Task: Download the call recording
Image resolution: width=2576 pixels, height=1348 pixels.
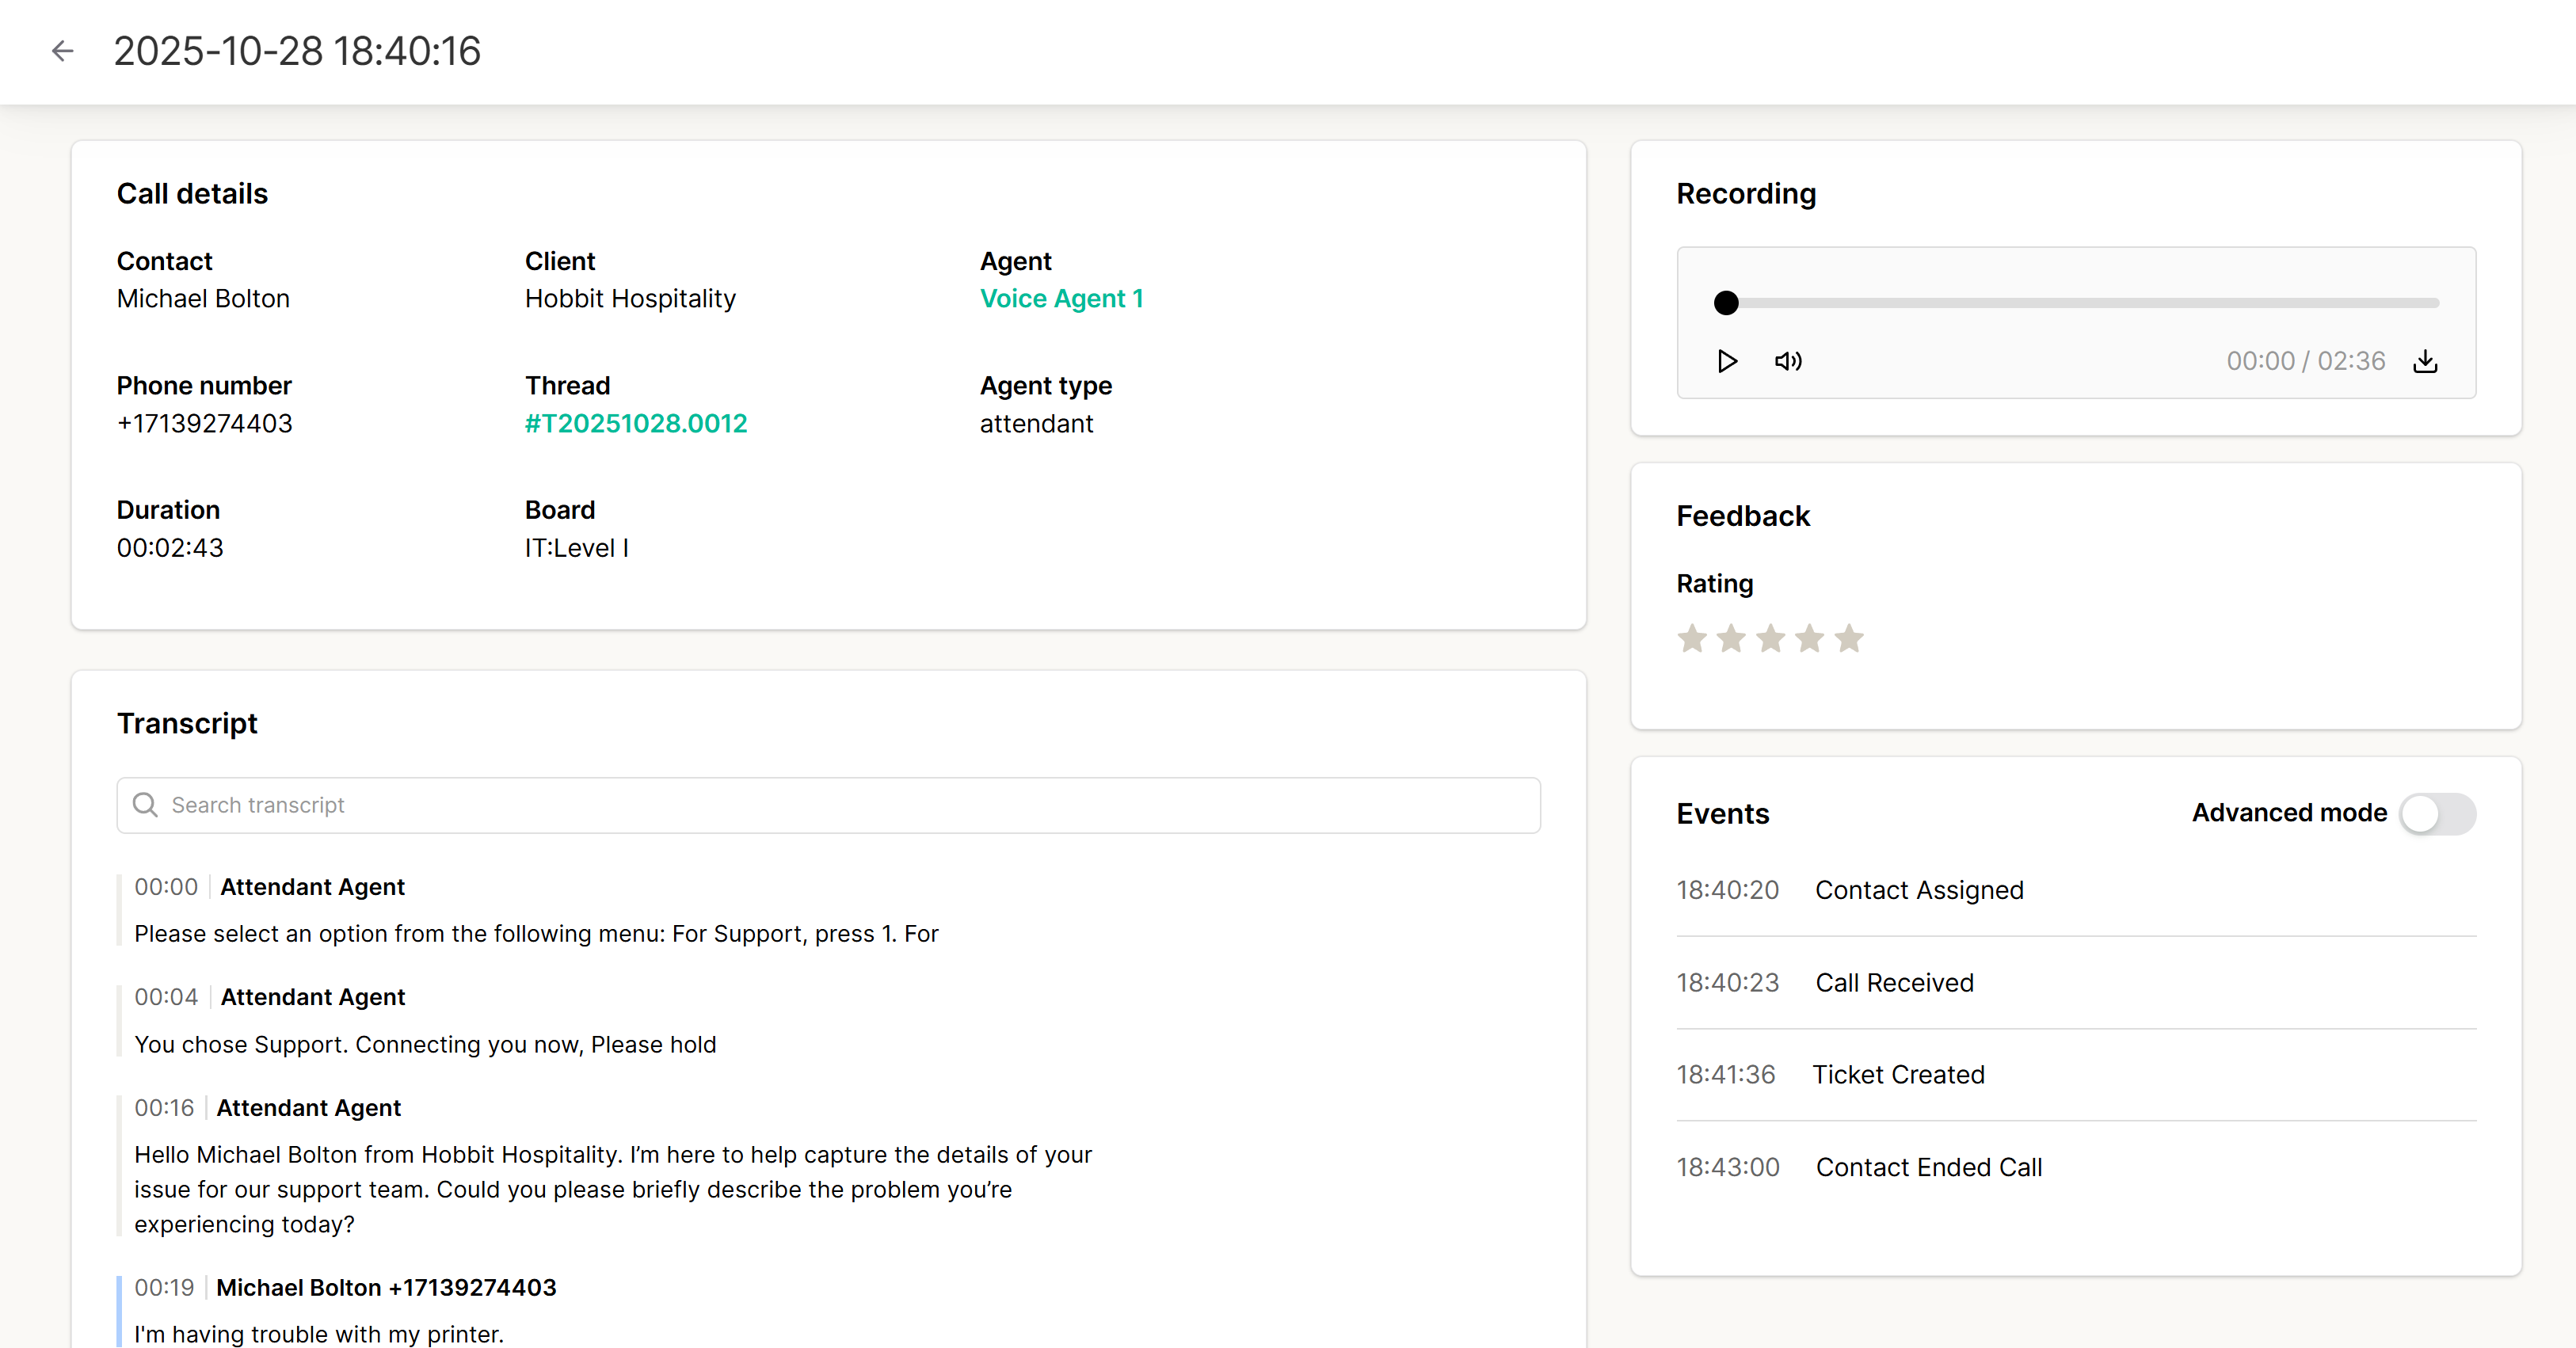Action: click(x=2425, y=361)
